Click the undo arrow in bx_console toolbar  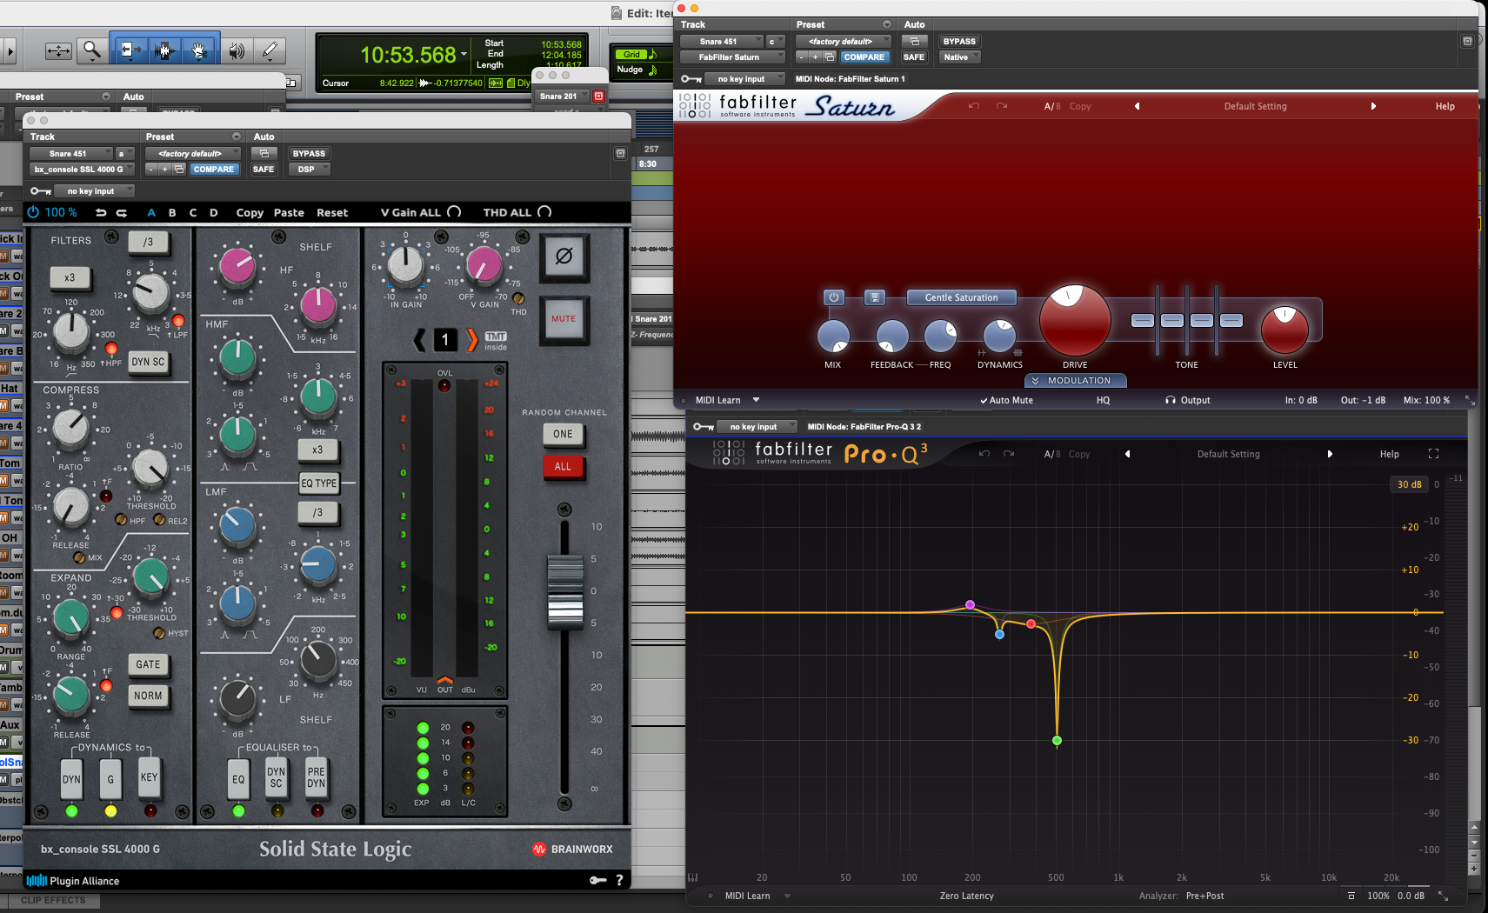101,212
